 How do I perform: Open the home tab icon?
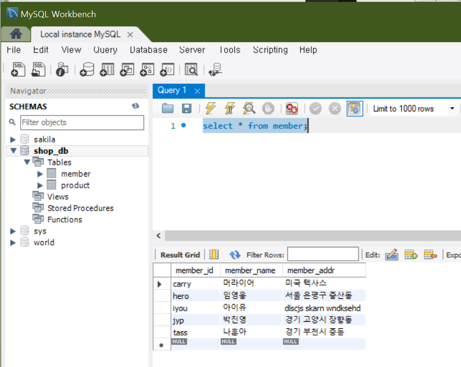(x=16, y=34)
